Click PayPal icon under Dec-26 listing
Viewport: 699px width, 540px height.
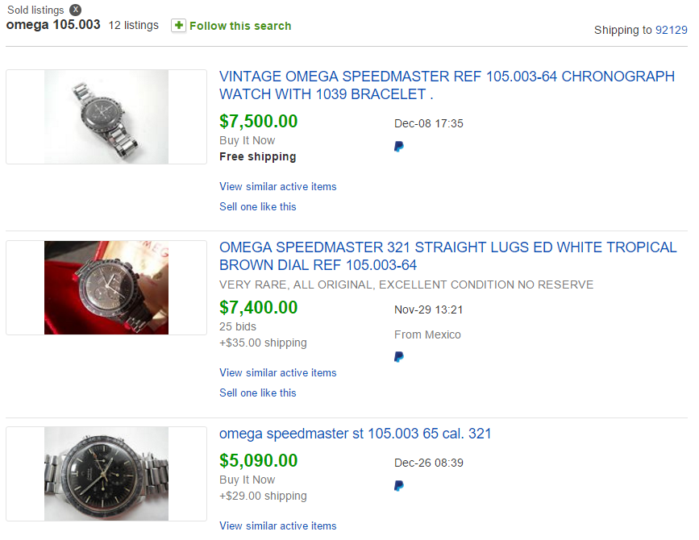(x=399, y=486)
